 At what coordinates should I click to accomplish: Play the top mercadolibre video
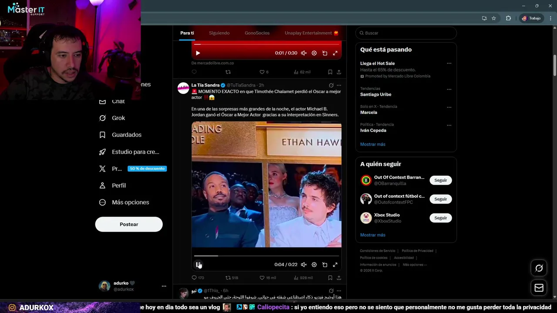click(x=198, y=53)
